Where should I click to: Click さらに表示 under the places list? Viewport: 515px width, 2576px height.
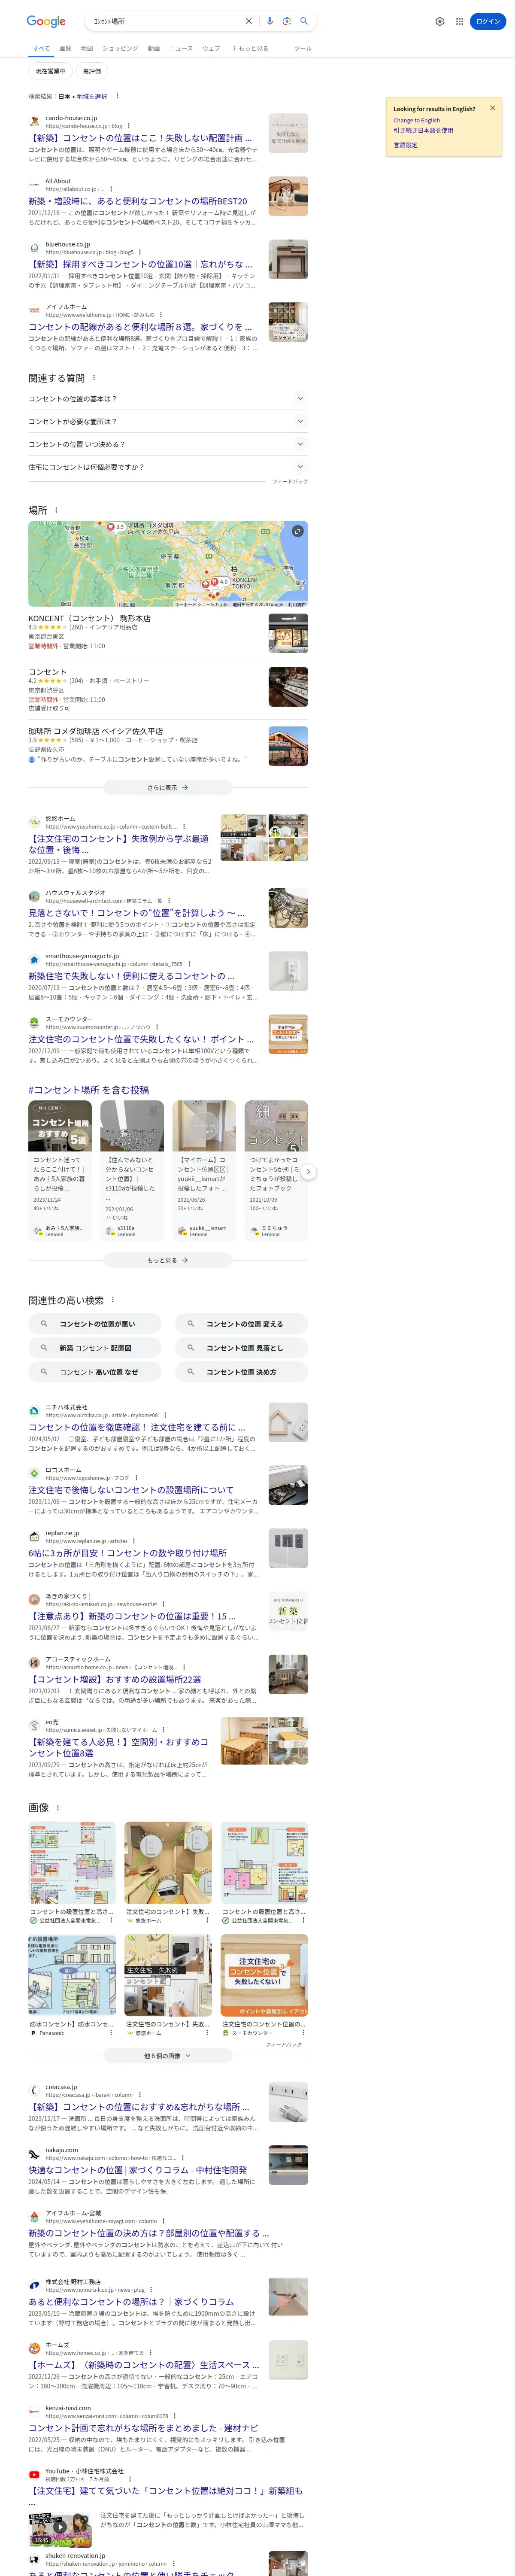[168, 787]
